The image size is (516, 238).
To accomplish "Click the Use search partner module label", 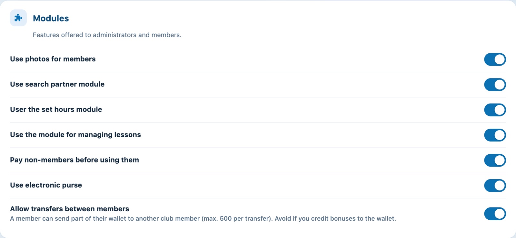I will pos(57,84).
